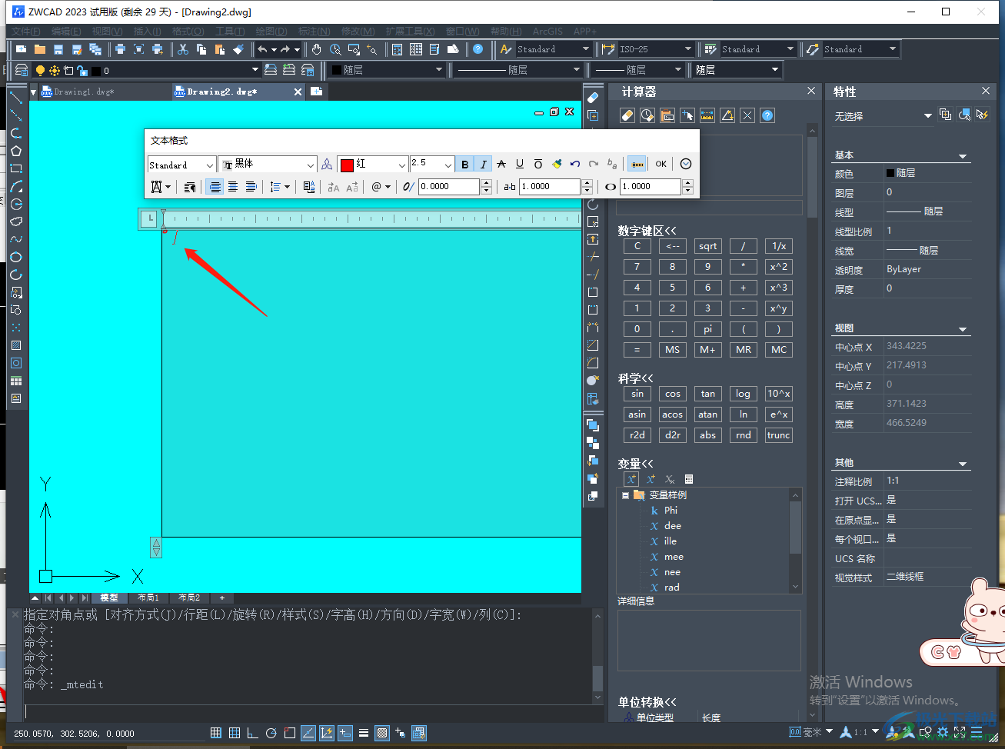
Task: Collapse the 变量样例 tree folder
Action: (x=626, y=495)
